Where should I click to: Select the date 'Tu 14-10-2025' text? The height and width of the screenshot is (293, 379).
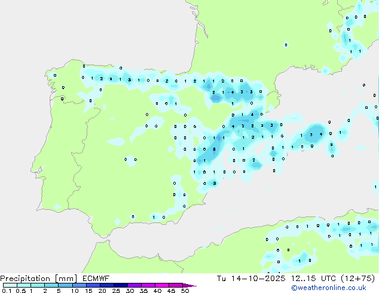pyautogui.click(x=251, y=279)
